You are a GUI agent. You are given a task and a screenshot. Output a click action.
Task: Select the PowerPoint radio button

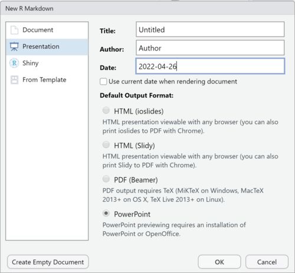106,213
